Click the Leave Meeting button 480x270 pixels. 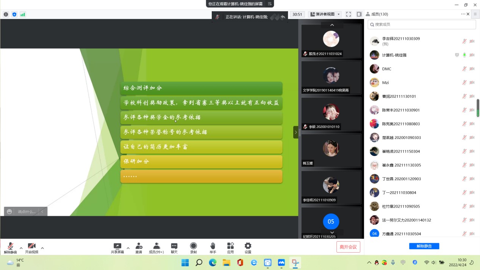click(x=348, y=247)
